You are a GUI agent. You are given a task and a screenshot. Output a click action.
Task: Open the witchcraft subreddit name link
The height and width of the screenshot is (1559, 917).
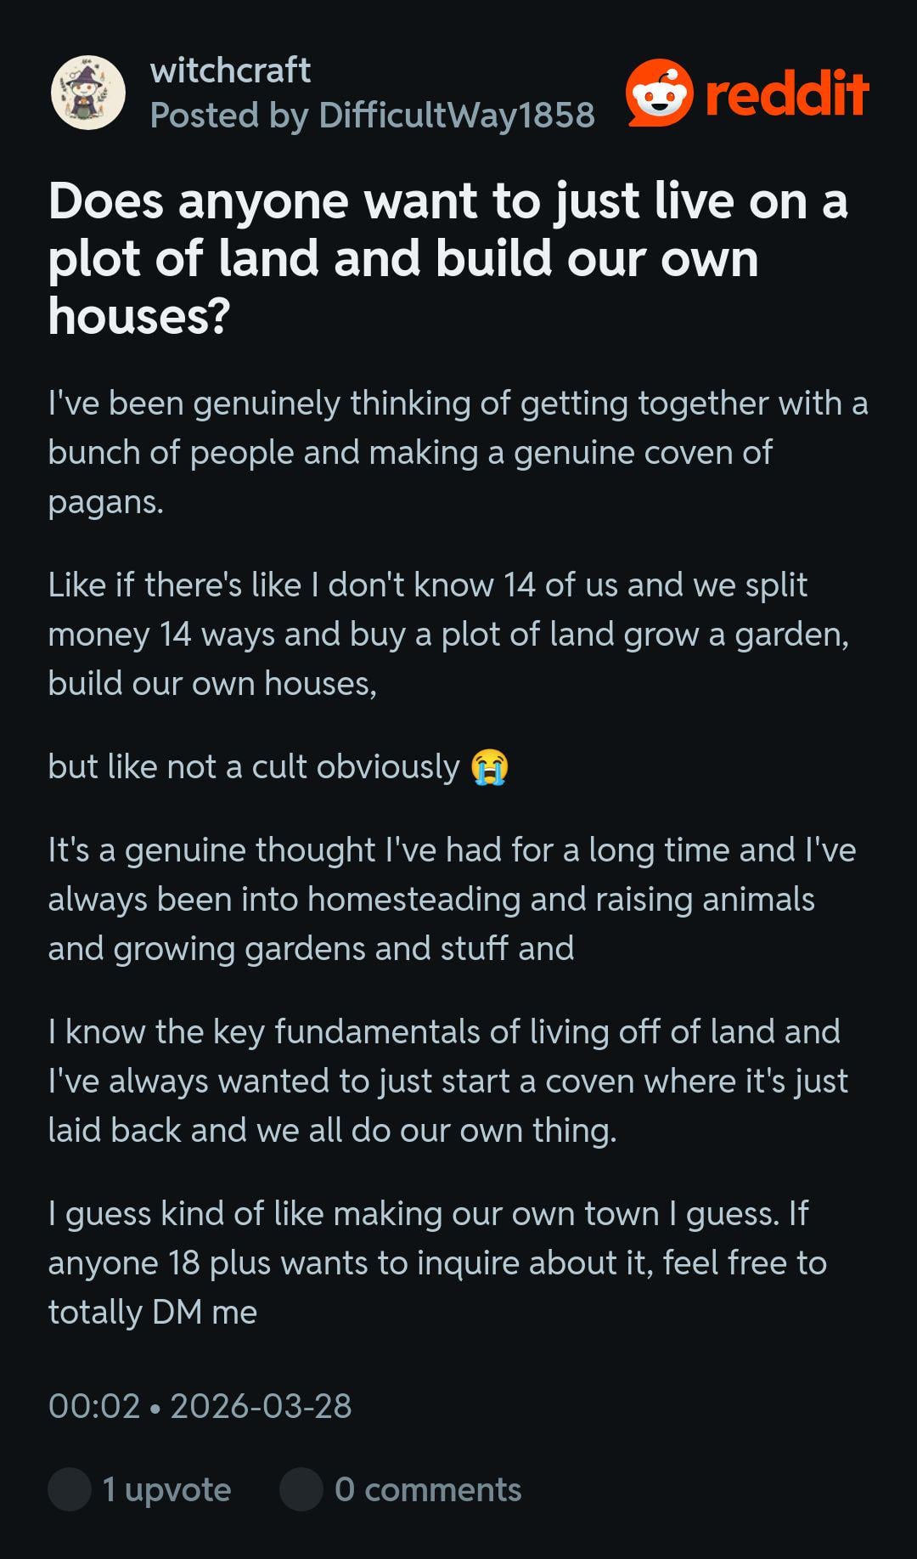[230, 71]
